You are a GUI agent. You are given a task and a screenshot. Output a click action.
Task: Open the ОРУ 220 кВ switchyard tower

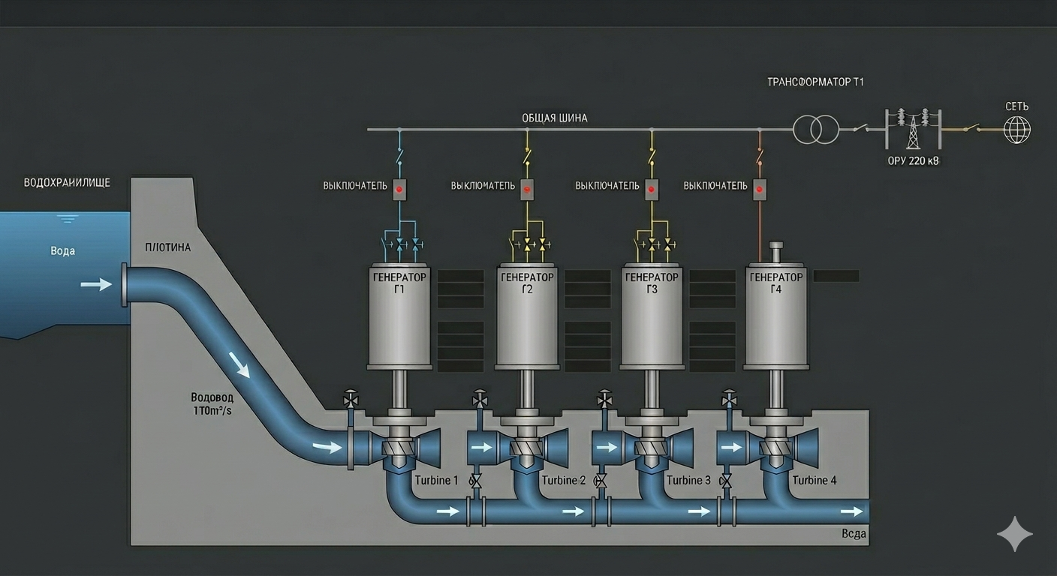pos(913,129)
